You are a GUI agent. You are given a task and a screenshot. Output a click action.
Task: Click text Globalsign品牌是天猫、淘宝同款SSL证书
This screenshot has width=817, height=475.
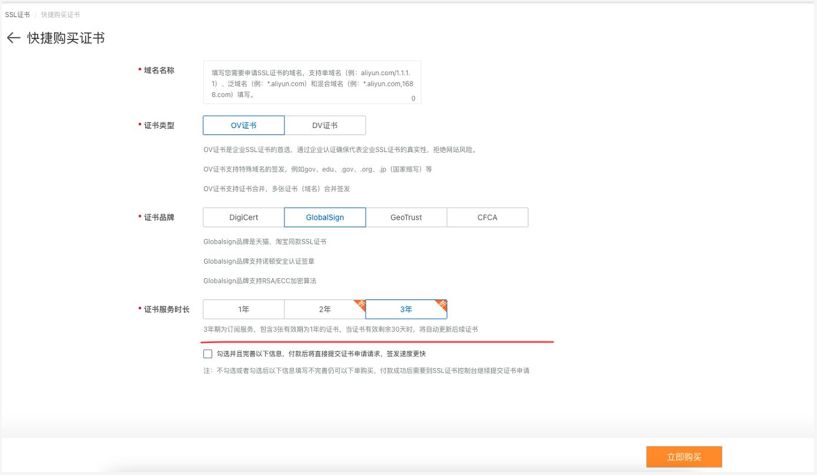pyautogui.click(x=264, y=241)
